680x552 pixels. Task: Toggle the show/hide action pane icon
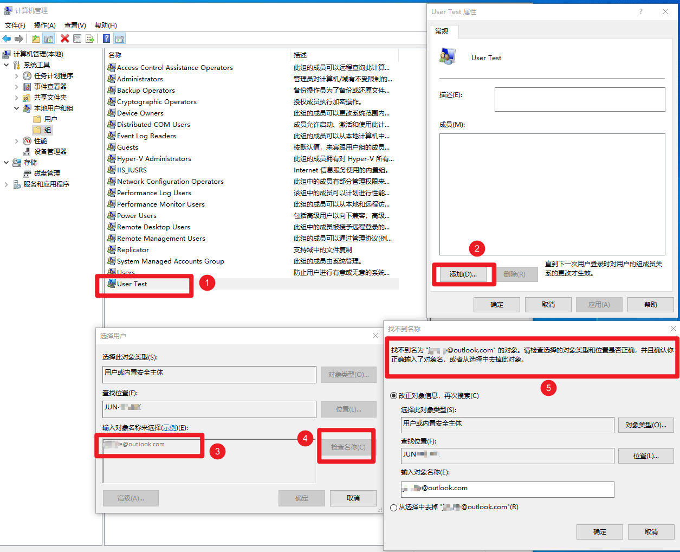120,38
